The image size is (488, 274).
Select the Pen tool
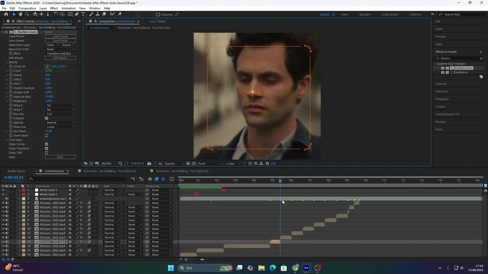77,14
